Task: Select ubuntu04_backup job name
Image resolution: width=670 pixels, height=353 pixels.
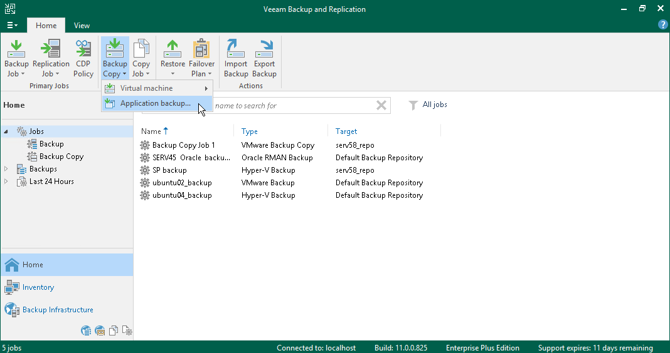Action: click(x=182, y=195)
